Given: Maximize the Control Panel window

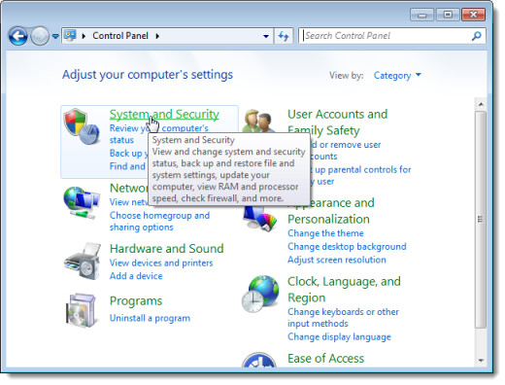Looking at the screenshot, I should (x=448, y=15).
